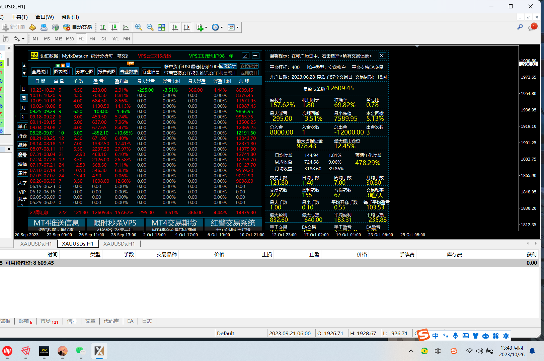Select the candlestick chart icon
544x361 pixels.
point(114,27)
